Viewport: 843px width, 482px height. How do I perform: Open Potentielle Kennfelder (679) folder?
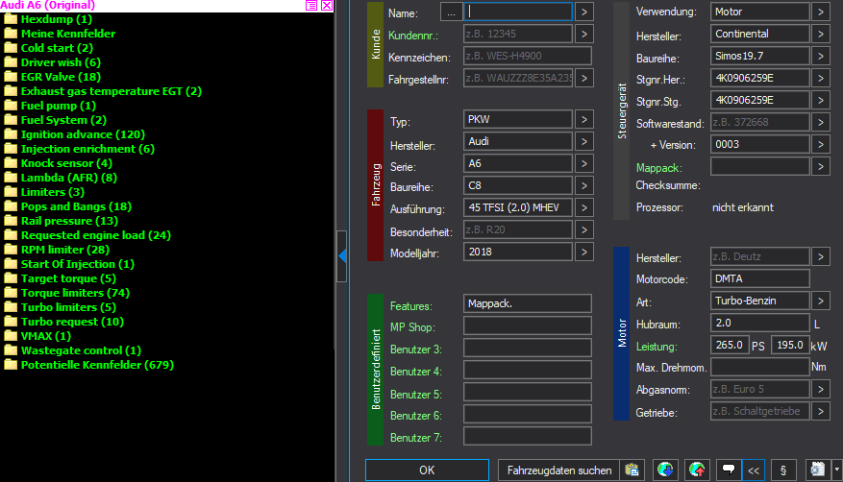click(x=88, y=365)
